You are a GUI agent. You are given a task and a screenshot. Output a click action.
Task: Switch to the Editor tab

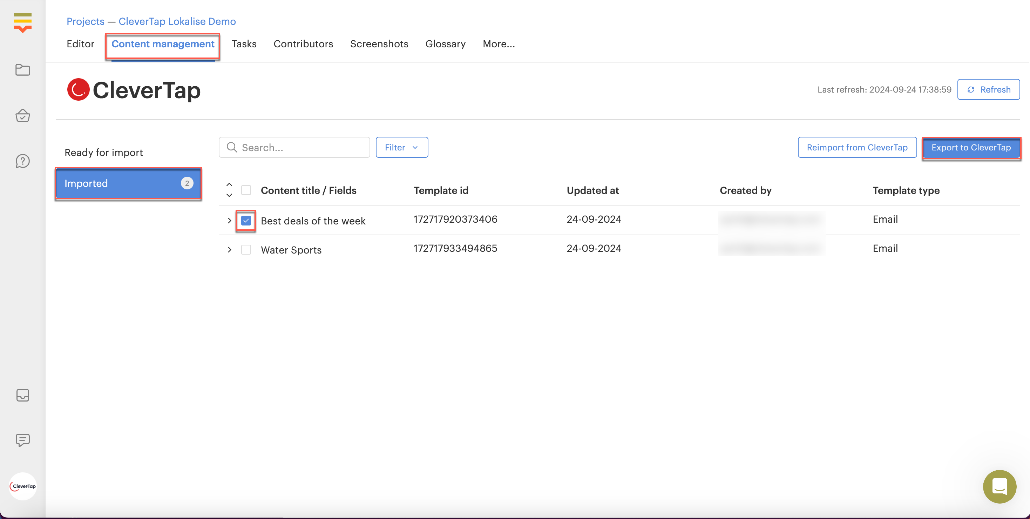(80, 44)
